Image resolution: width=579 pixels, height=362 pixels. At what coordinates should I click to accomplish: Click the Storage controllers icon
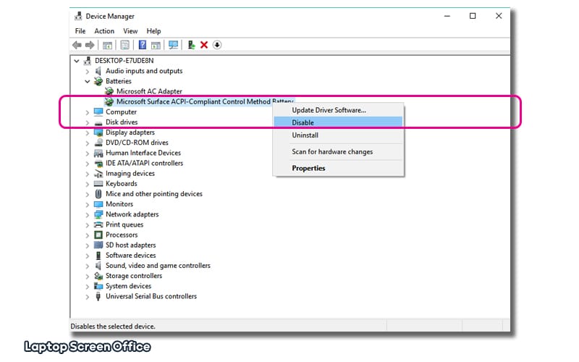pyautogui.click(x=98, y=276)
